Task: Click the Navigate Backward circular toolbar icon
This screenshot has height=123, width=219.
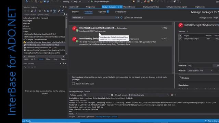Action: [x=26, y=1]
